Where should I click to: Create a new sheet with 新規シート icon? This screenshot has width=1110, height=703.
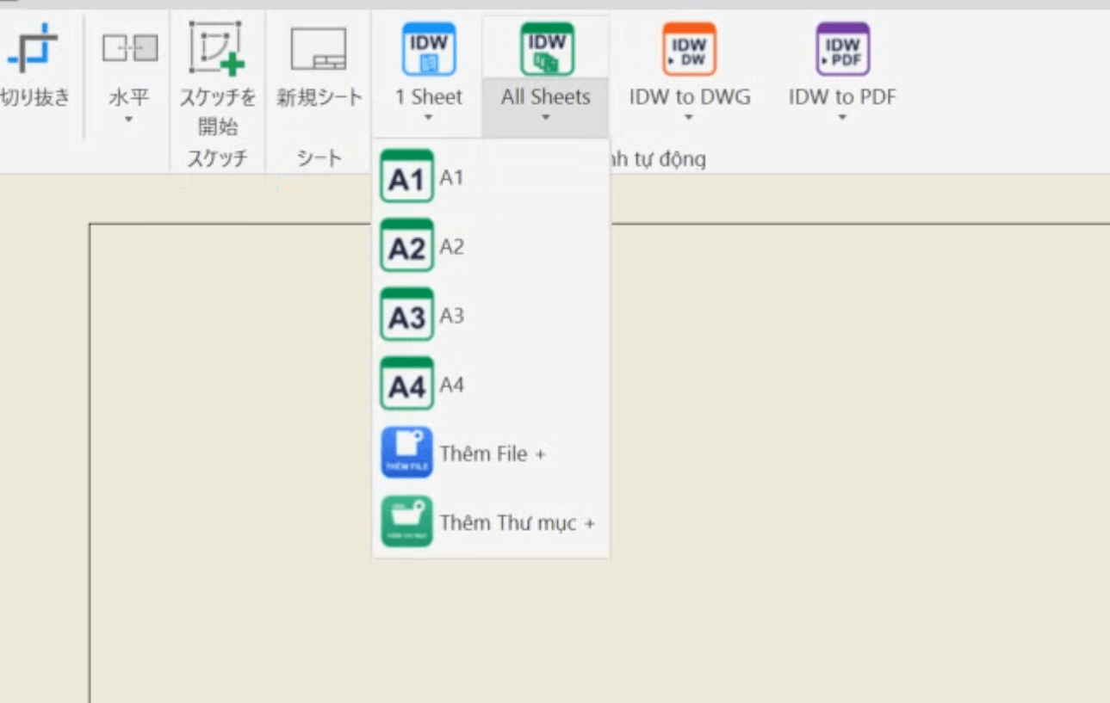[319, 50]
